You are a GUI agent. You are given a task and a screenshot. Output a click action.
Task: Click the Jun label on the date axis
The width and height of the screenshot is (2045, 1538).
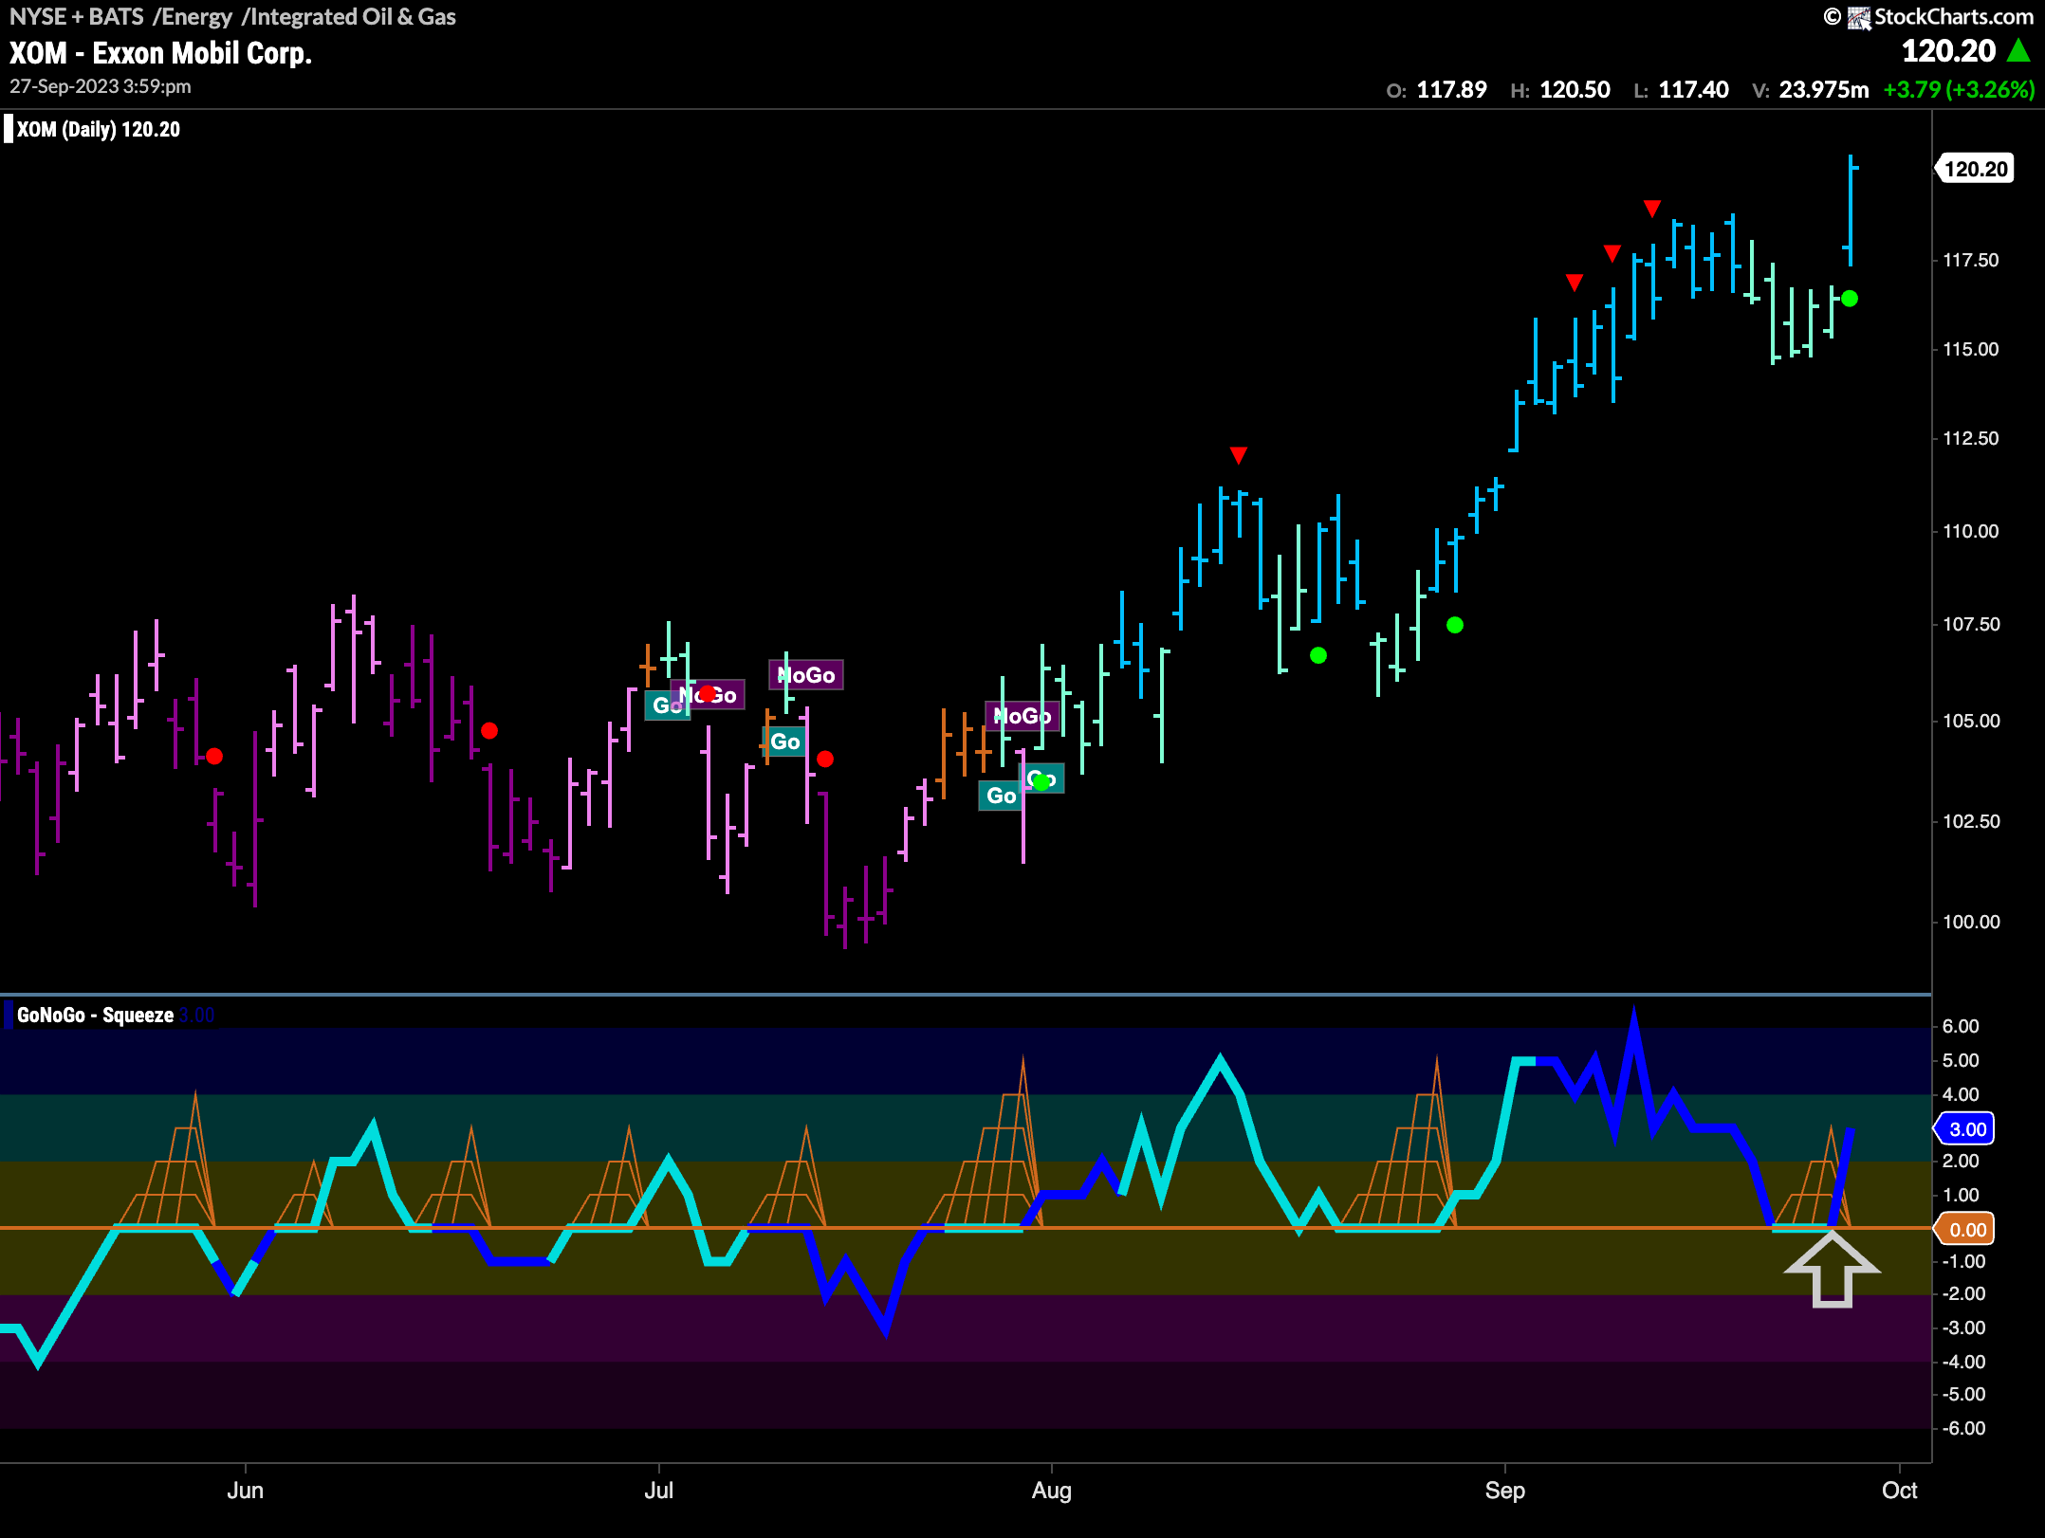click(x=245, y=1490)
